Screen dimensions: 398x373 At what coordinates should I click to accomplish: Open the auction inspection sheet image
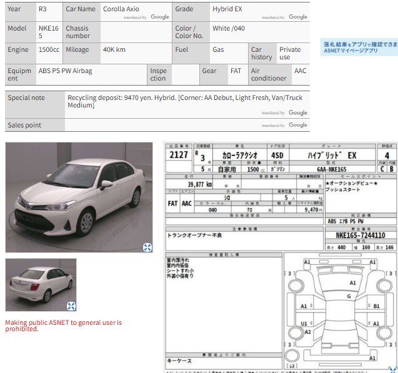click(281, 257)
